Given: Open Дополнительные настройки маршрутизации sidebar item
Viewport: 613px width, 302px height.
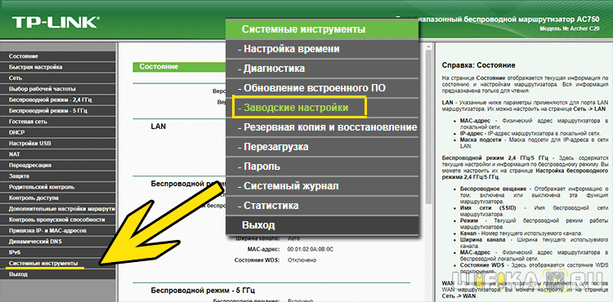Looking at the screenshot, I should (x=58, y=209).
